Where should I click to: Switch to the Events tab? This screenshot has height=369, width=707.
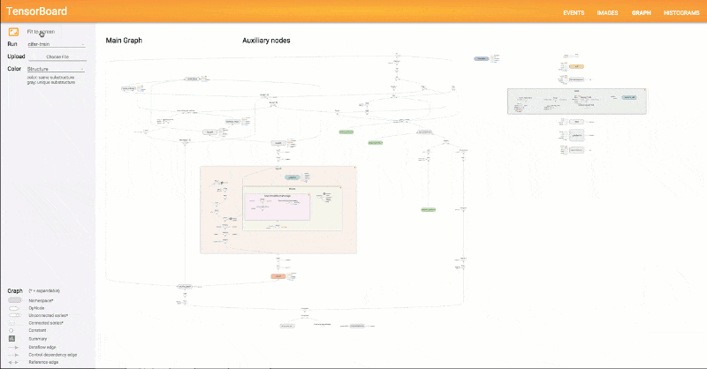pyautogui.click(x=574, y=13)
